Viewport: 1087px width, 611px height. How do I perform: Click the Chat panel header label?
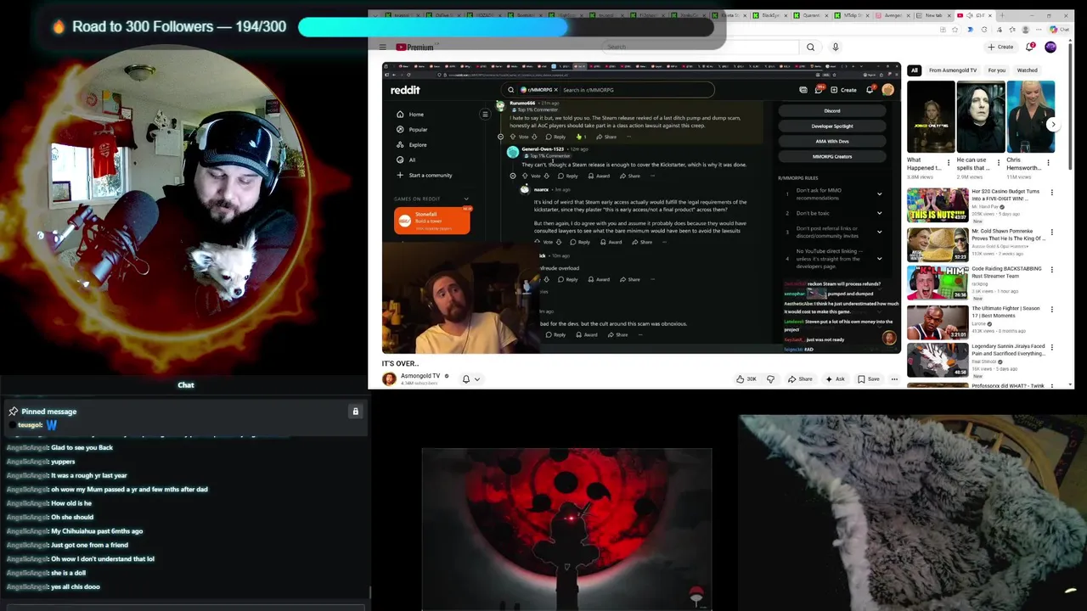(x=186, y=385)
